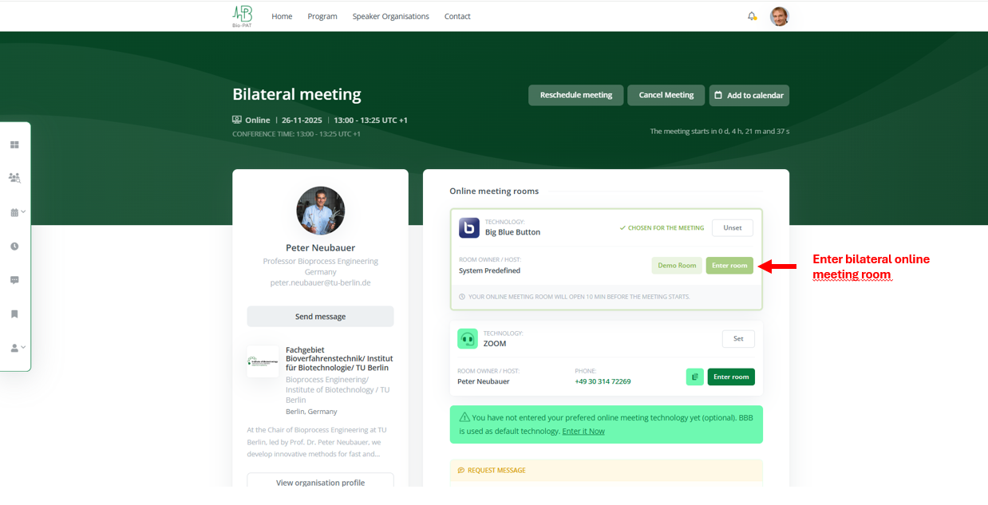
Task: Set ZOOM as the meeting technology
Action: 737,339
